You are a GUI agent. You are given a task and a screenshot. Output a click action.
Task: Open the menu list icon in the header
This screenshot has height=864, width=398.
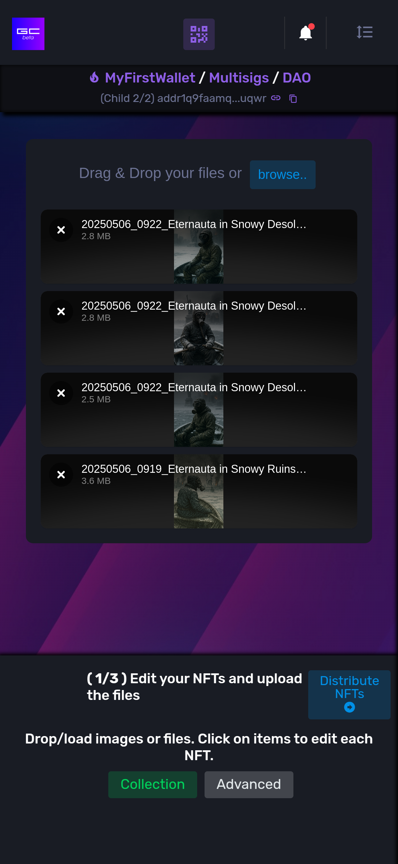click(364, 32)
